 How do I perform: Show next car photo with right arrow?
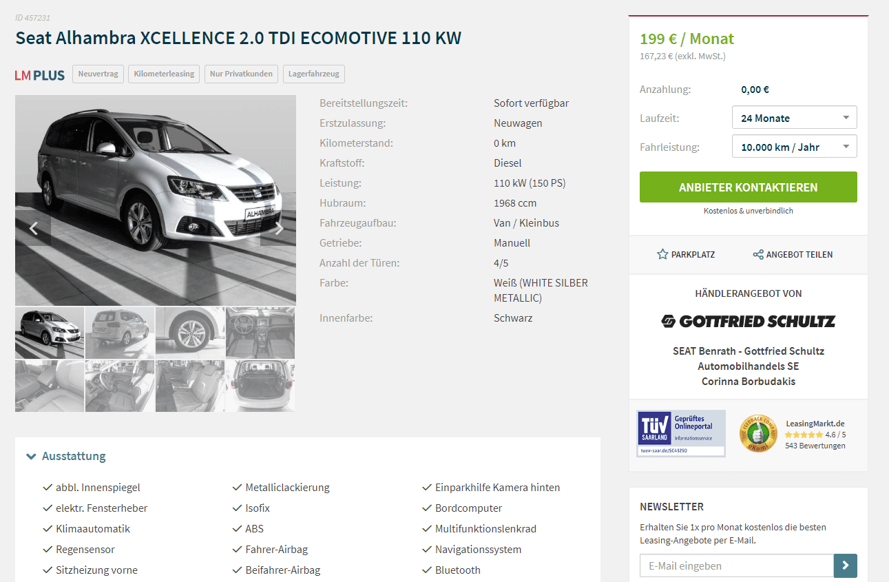pos(279,228)
